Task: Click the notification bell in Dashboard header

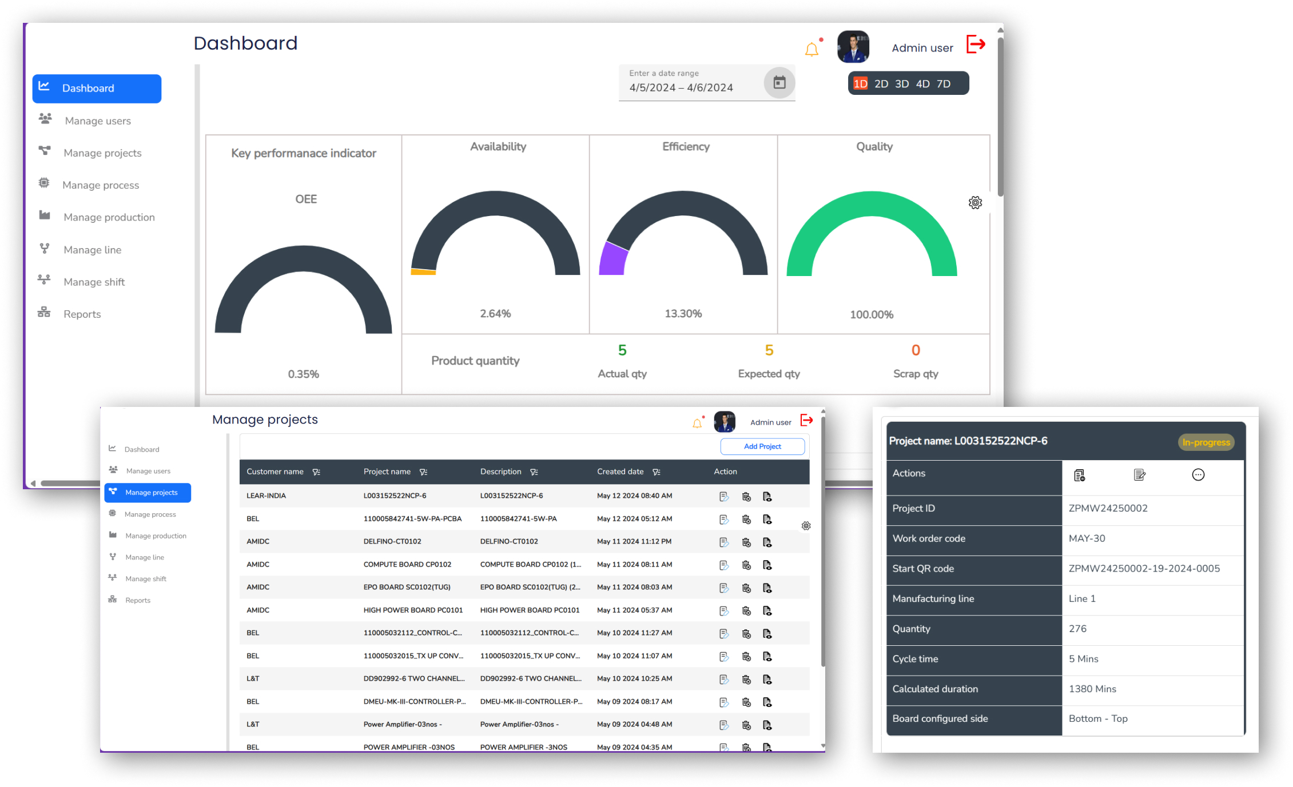Action: coord(811,50)
